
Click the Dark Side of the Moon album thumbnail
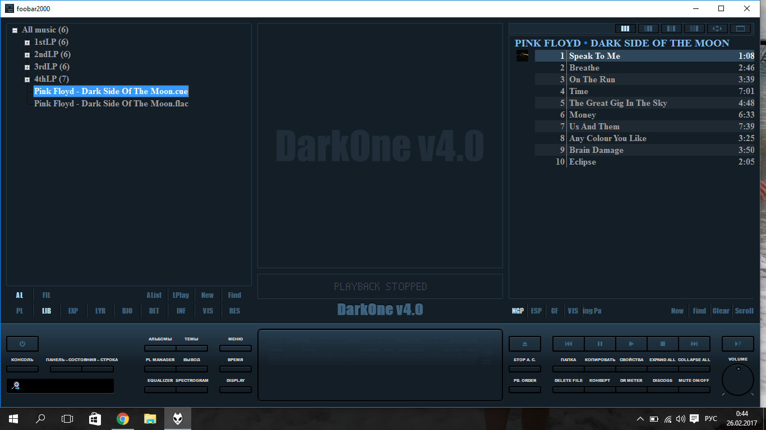point(522,56)
